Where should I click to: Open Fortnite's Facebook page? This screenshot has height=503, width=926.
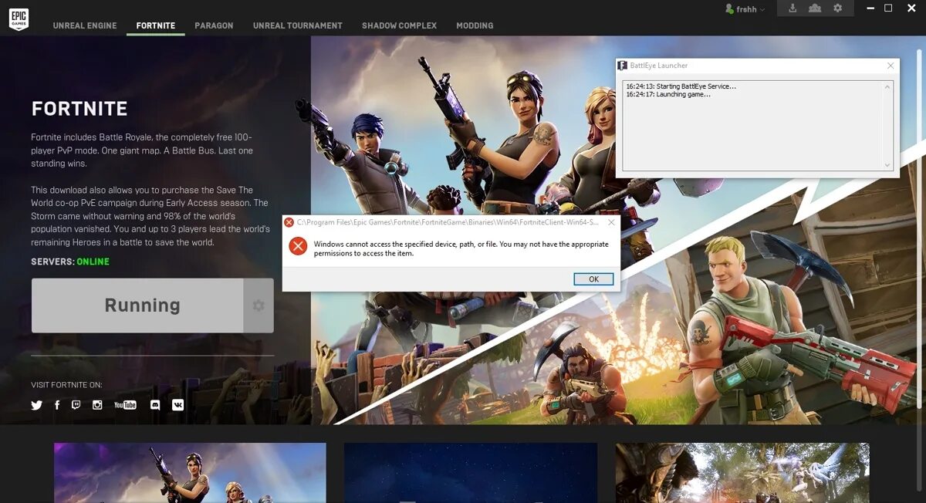click(57, 405)
